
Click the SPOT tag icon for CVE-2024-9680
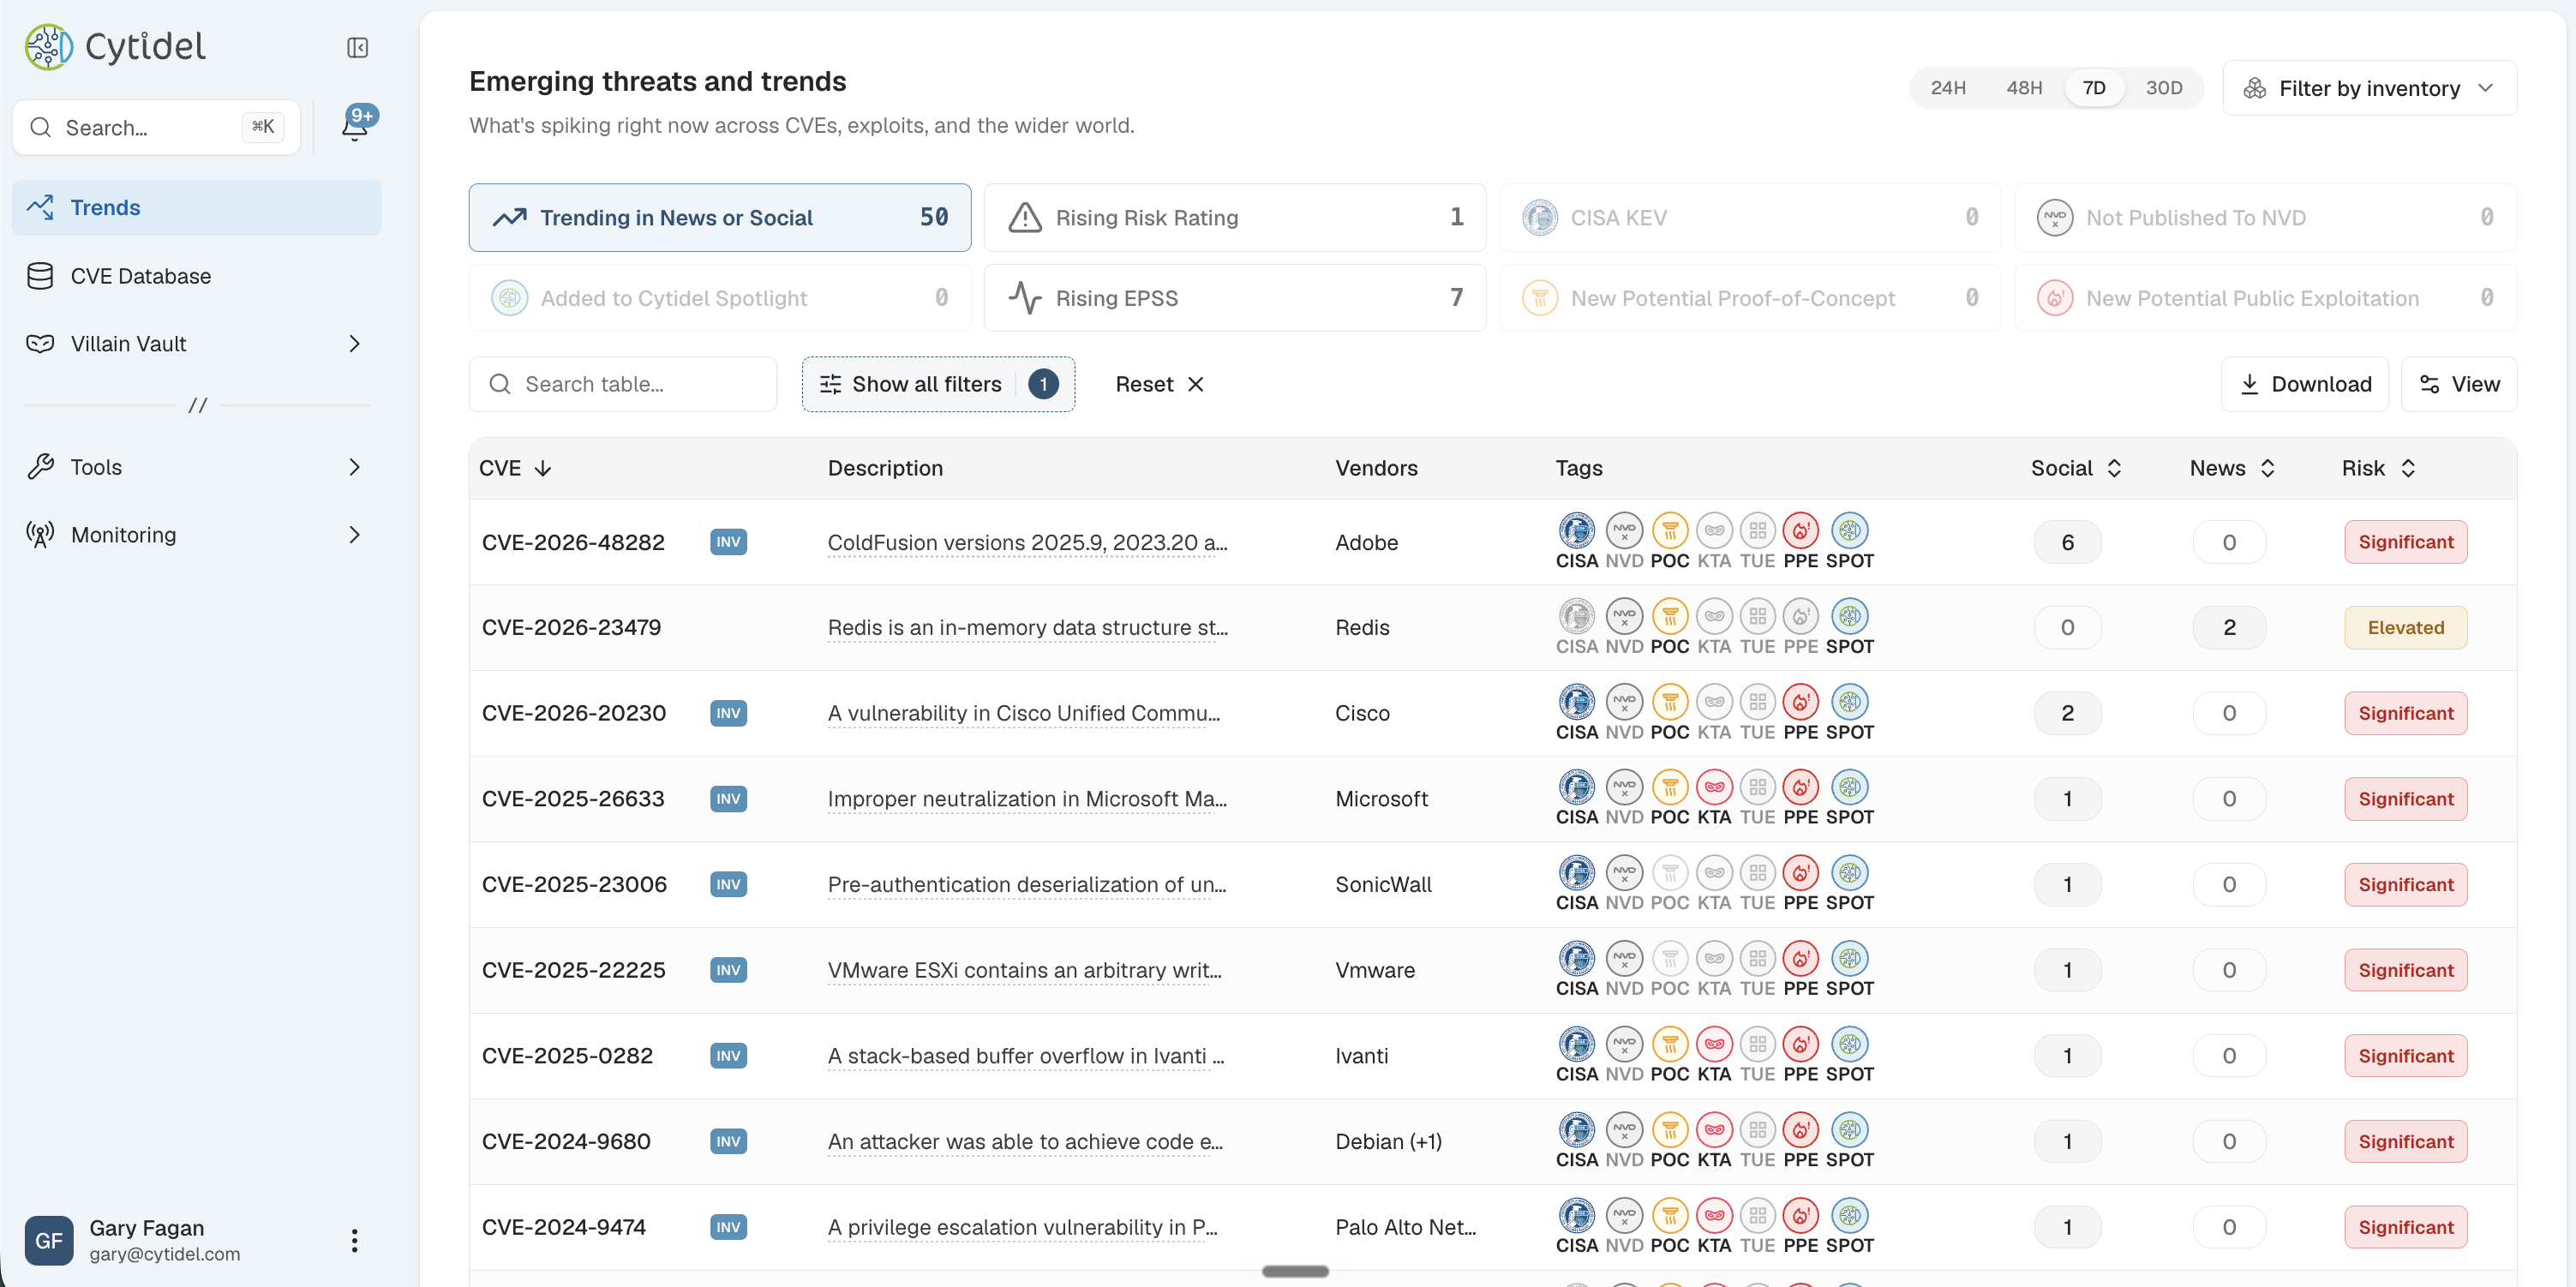pyautogui.click(x=1850, y=1130)
